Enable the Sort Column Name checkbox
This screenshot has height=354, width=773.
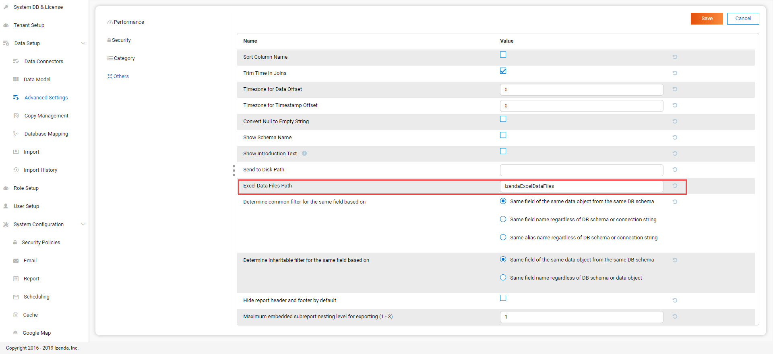coord(503,55)
